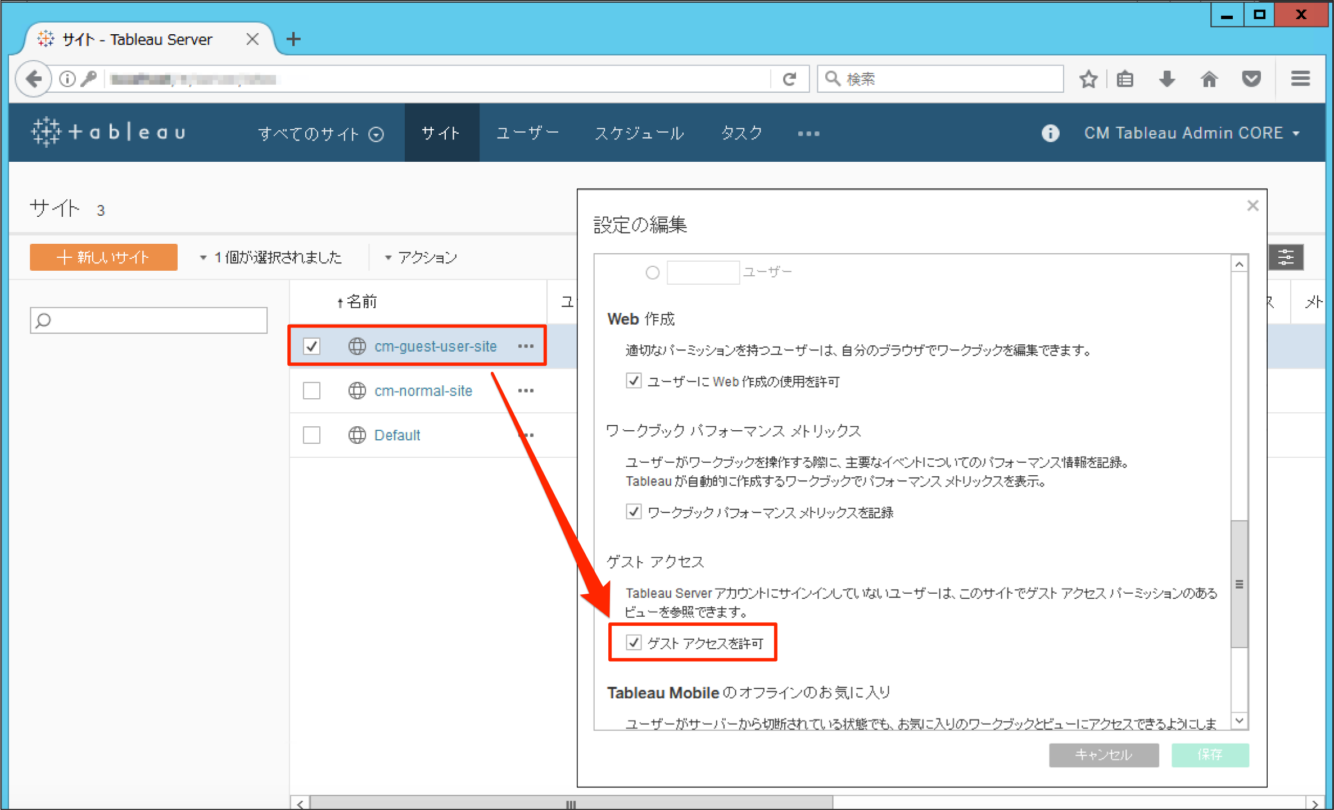Image resolution: width=1334 pixels, height=810 pixels.
Task: Open the downloads arrow icon
Action: click(x=1168, y=79)
